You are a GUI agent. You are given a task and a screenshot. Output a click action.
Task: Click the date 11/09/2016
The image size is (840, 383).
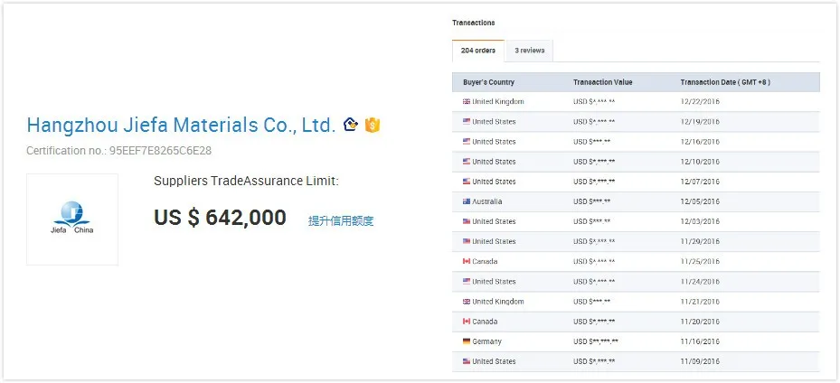coord(700,361)
